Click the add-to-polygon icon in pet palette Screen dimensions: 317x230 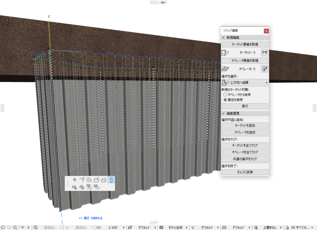point(96,180)
